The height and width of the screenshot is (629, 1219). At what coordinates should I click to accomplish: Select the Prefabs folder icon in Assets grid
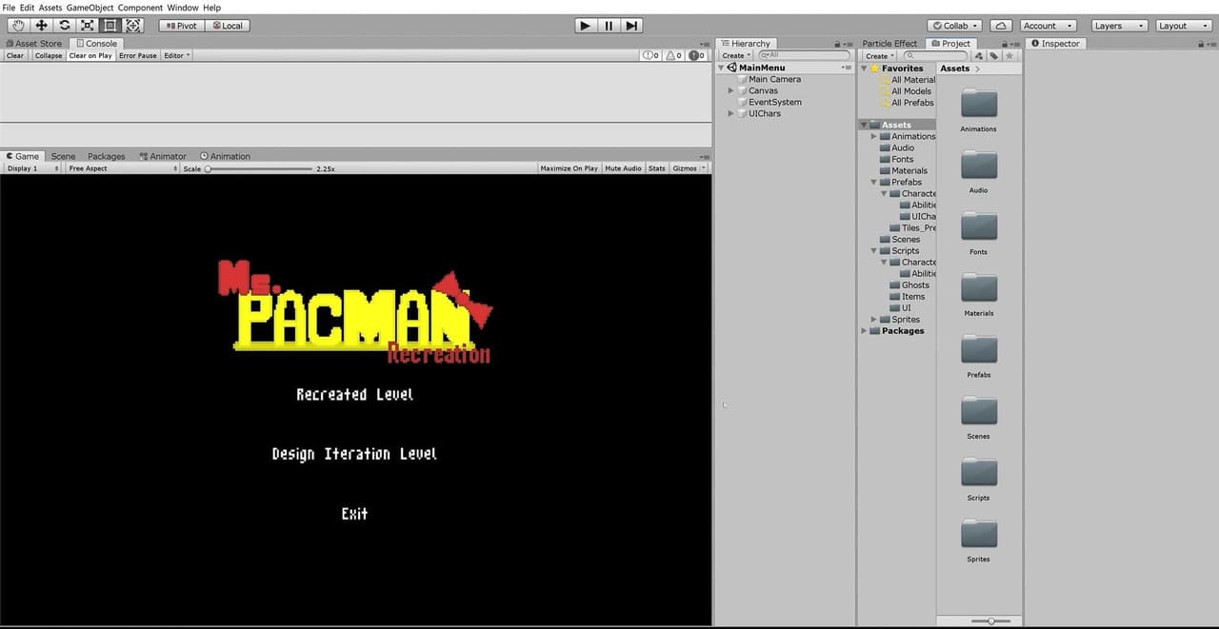pyautogui.click(x=979, y=349)
